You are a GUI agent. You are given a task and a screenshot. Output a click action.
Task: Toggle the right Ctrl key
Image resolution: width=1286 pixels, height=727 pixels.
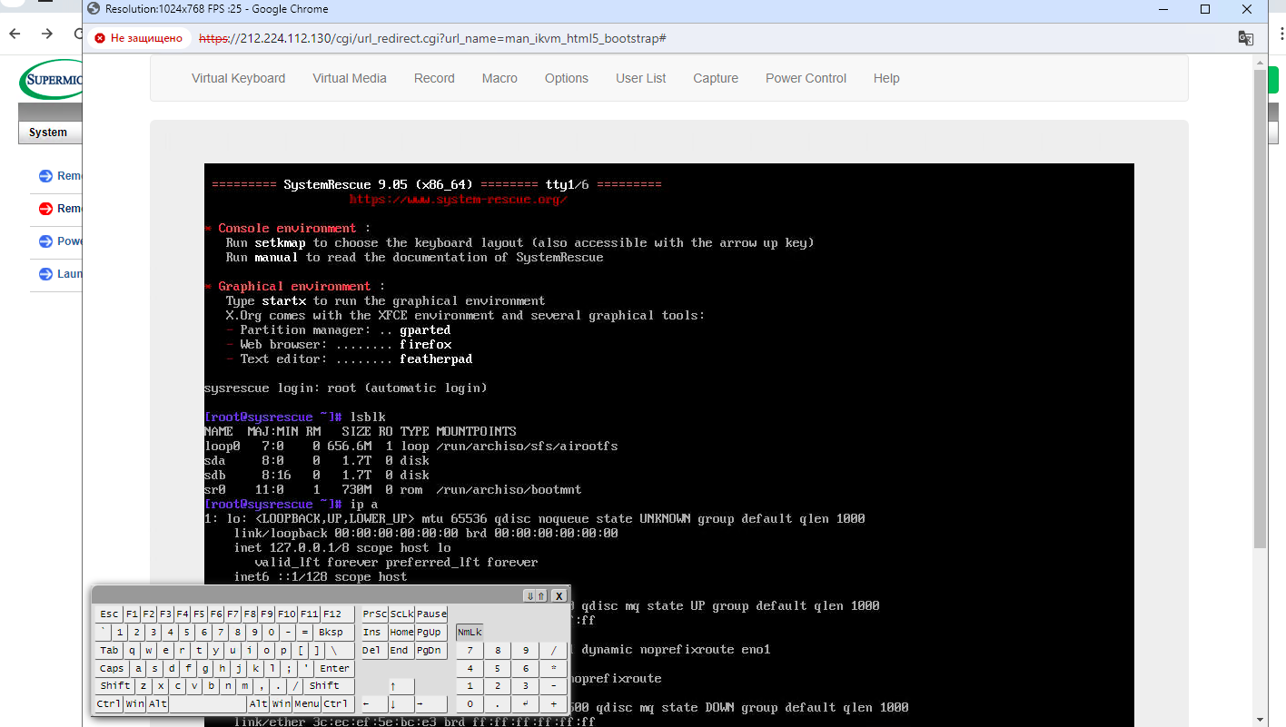[336, 704]
